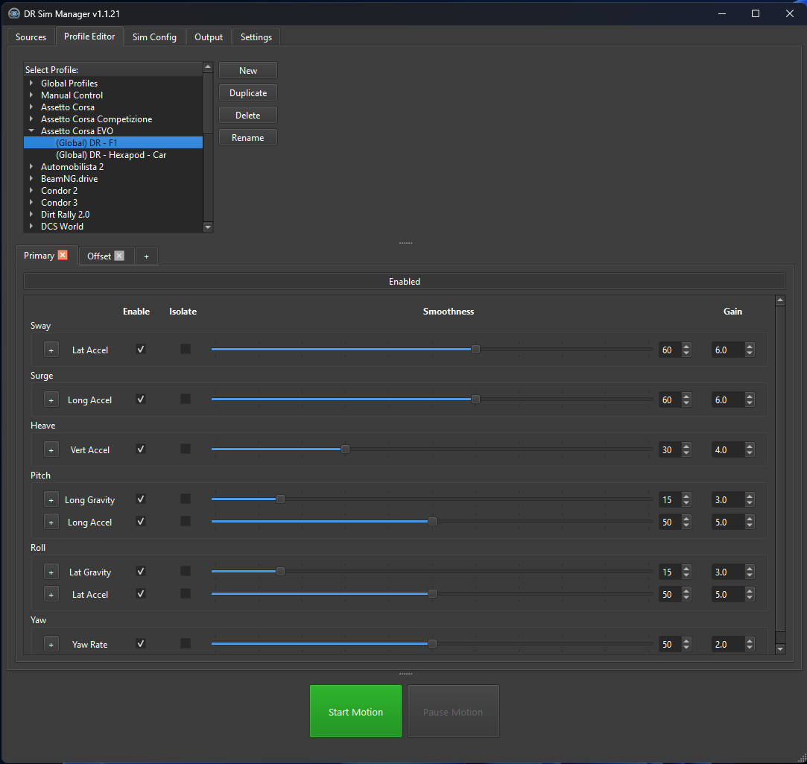Expand the BeamNG.drive tree node

[x=31, y=179]
